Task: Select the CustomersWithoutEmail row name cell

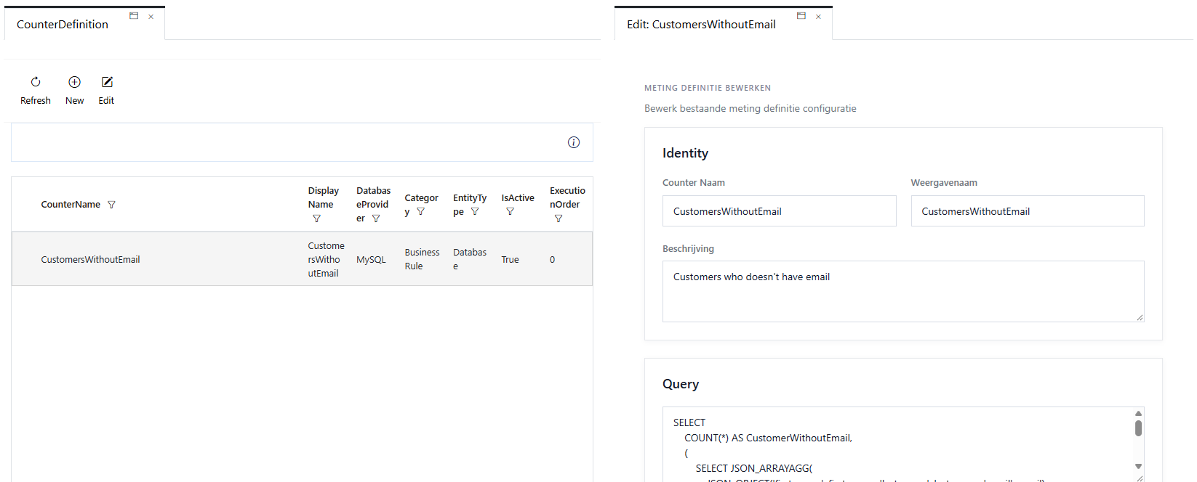Action: pos(90,260)
